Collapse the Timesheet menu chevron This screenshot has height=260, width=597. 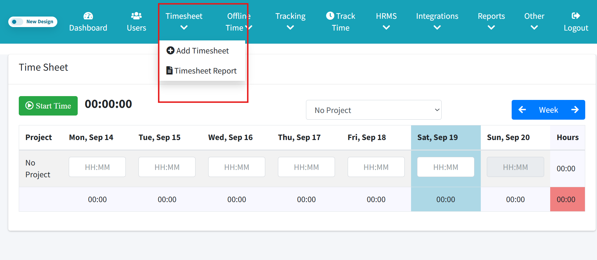pos(184,28)
